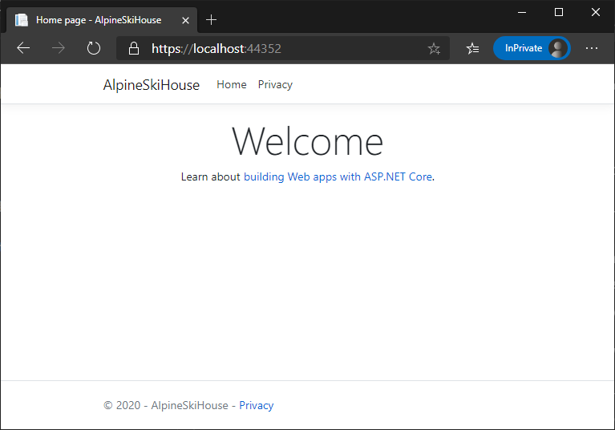Follow building Web apps with ASP.NET Core link
Viewport: 615px width, 430px height.
point(338,177)
